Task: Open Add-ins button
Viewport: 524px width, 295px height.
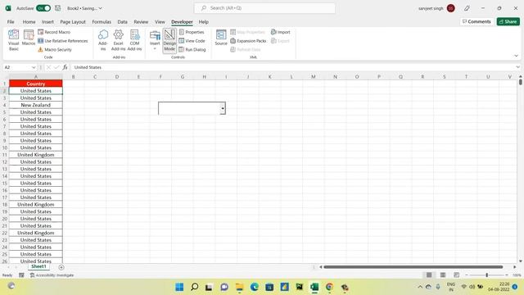Action: 103,40
